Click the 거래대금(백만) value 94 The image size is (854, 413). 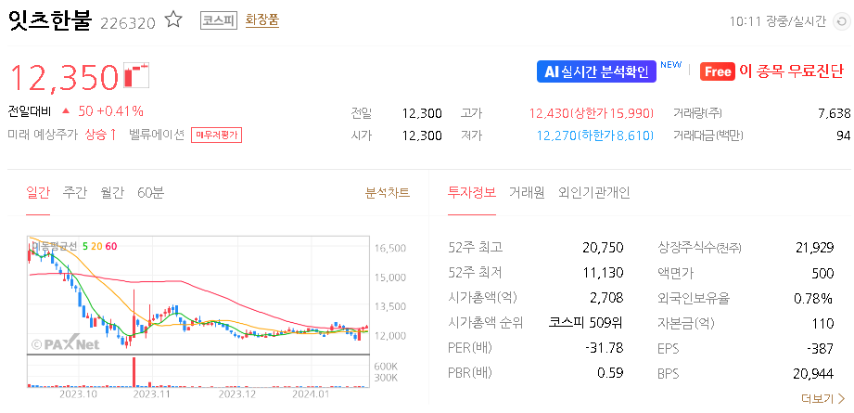(x=843, y=136)
